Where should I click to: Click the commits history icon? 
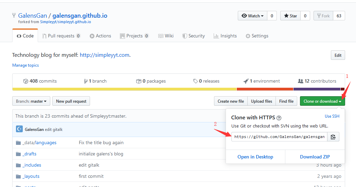click(x=25, y=81)
